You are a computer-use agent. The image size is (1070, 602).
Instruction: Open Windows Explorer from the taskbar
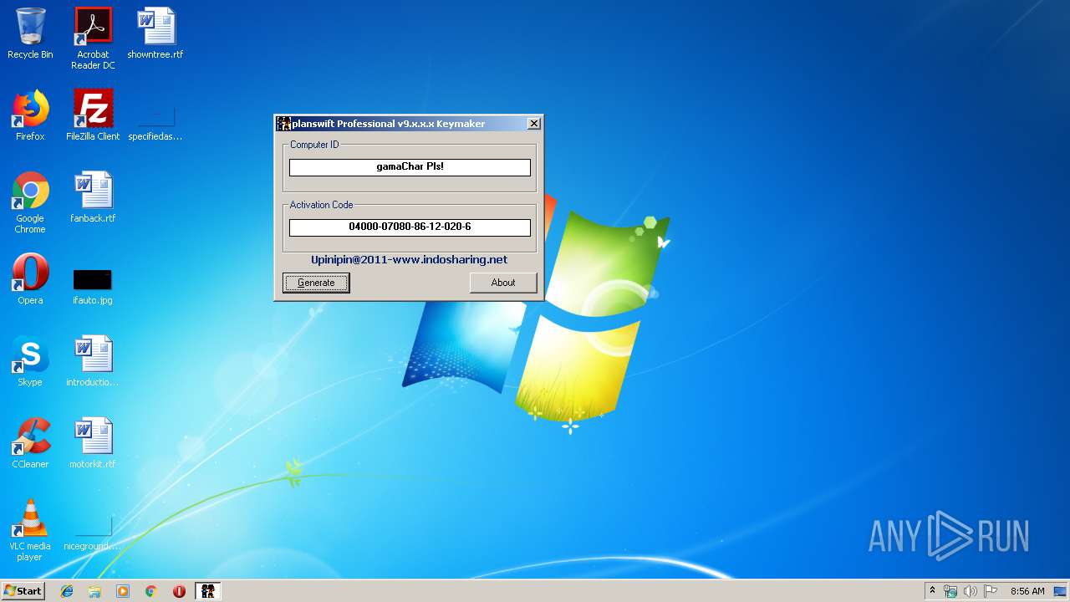[94, 591]
